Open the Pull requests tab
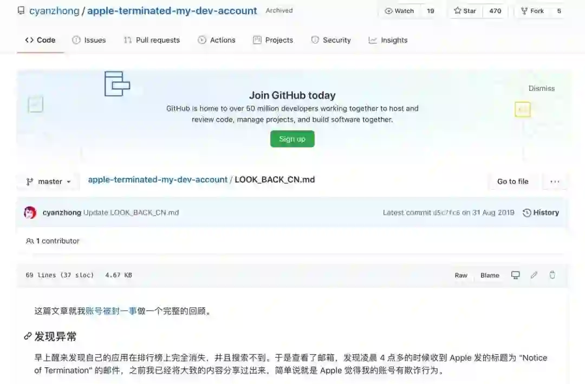Viewport: 585px width, 384px height. 152,40
